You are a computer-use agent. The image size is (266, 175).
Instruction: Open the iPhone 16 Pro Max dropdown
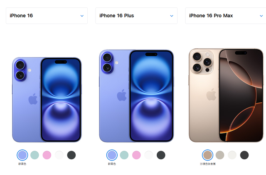pos(226,16)
